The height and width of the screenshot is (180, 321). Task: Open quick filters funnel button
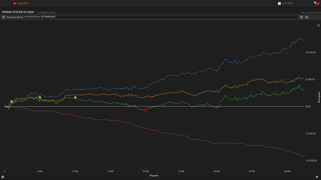pyautogui.click(x=4, y=17)
